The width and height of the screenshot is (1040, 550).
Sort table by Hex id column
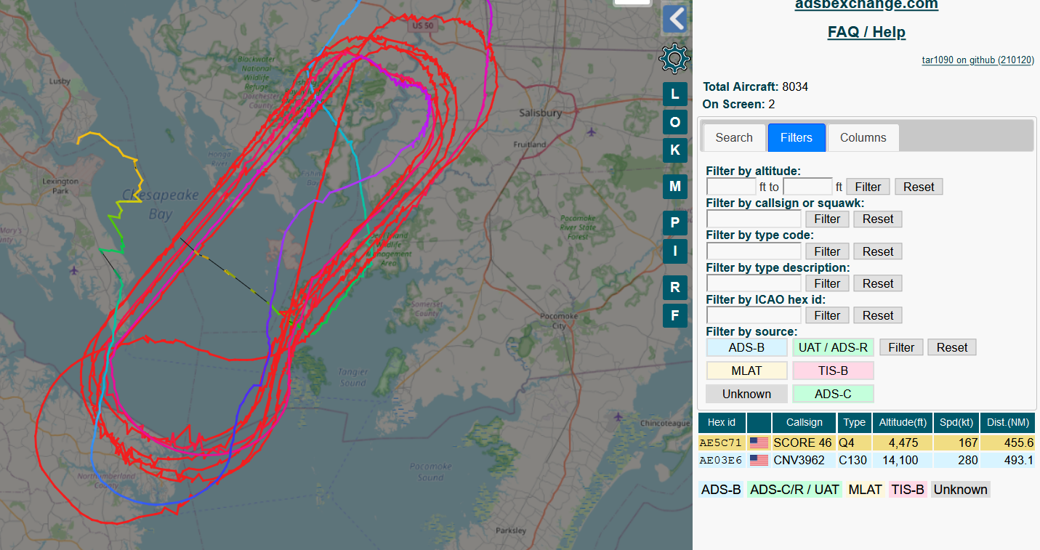[722, 422]
